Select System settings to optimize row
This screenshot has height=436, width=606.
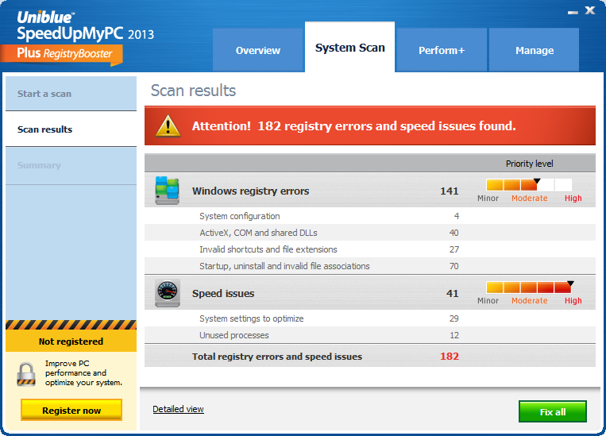[x=370, y=318]
